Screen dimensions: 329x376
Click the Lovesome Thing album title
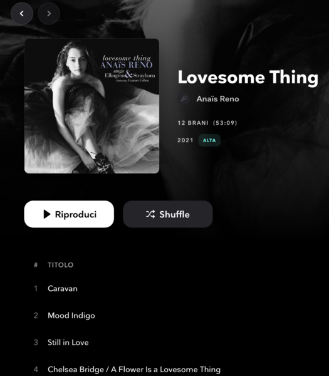[x=248, y=78]
